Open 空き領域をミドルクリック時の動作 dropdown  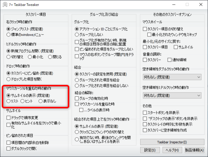tap(172, 96)
